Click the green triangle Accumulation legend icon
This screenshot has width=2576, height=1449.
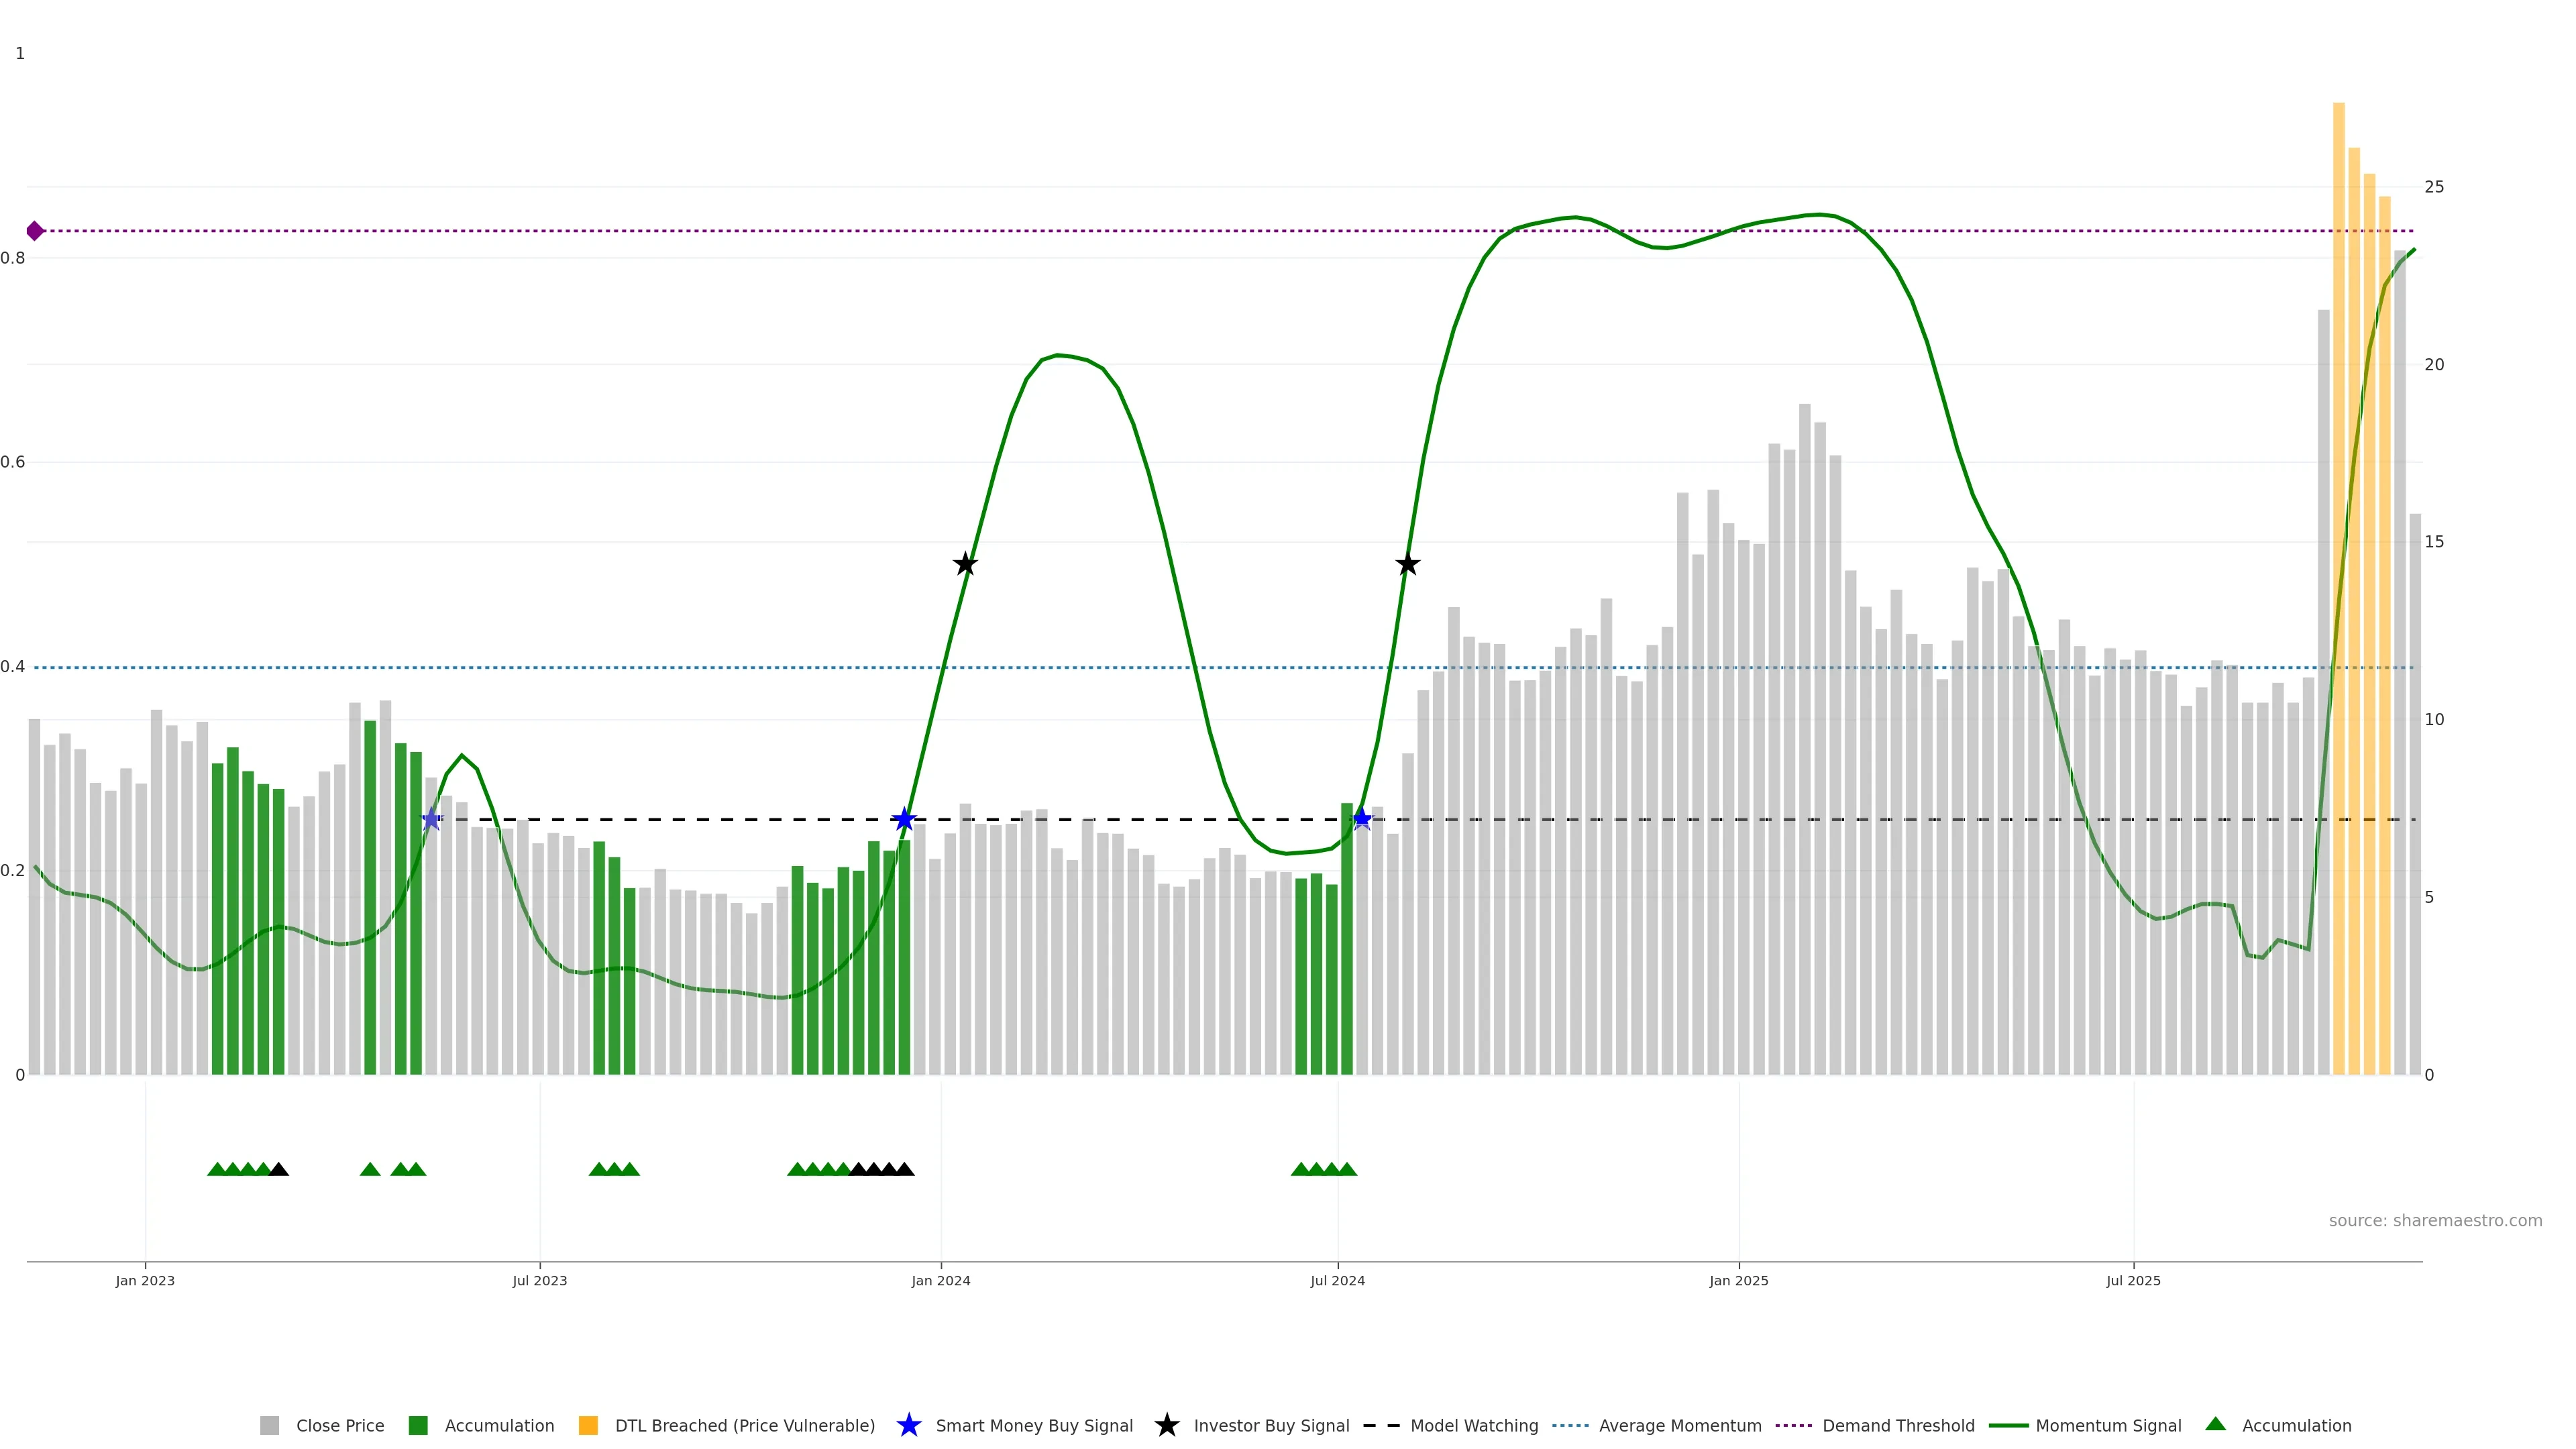click(x=2215, y=1424)
